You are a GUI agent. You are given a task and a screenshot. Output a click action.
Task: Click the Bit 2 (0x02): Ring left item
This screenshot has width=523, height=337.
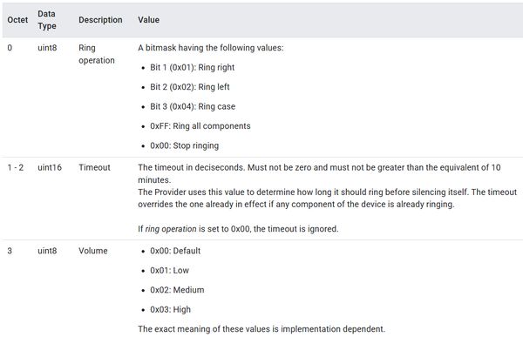tap(190, 87)
